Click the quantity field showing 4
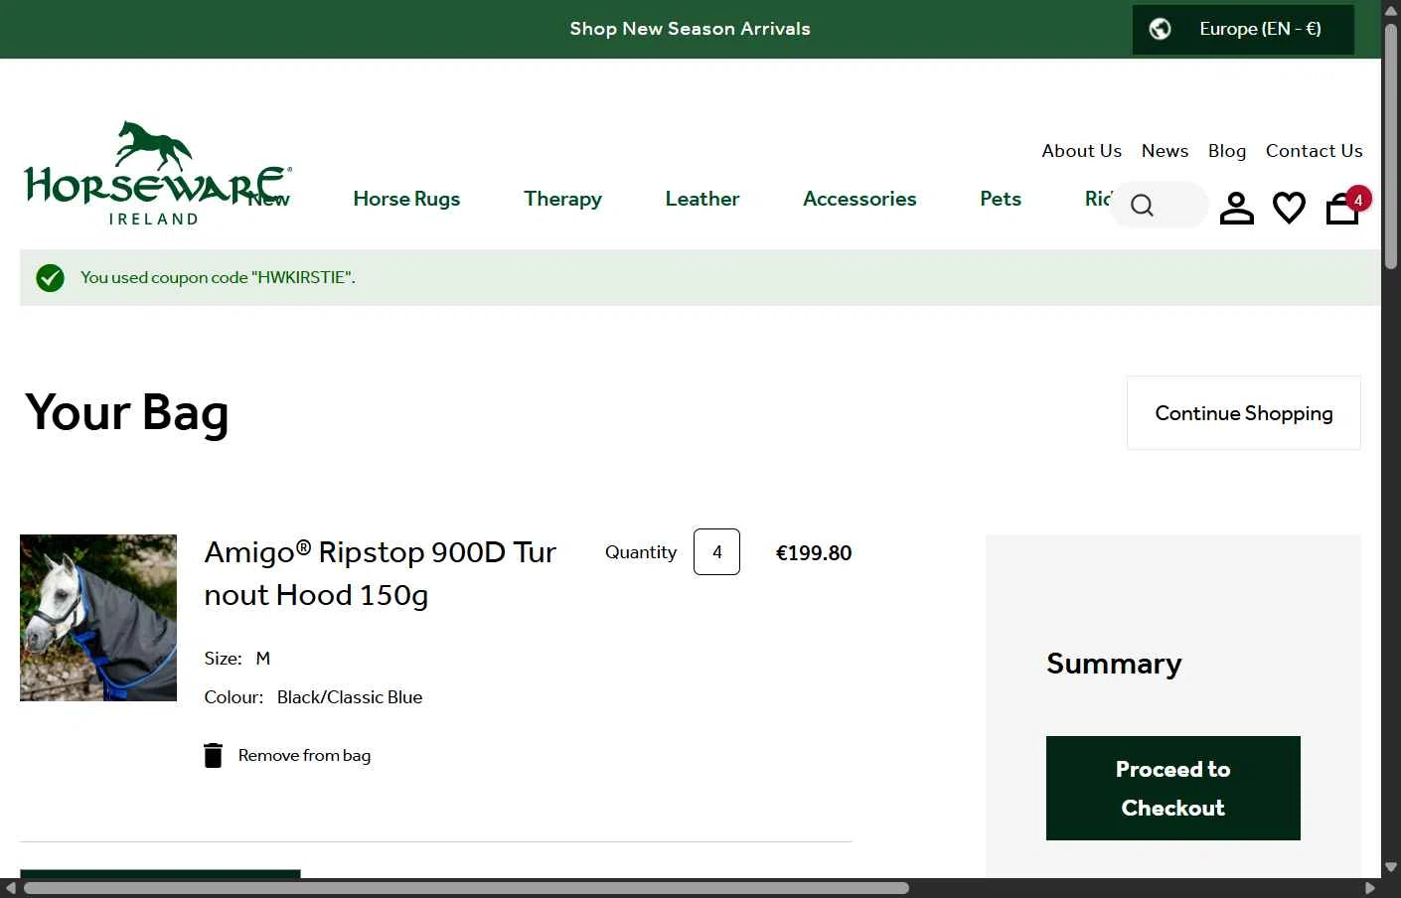 [716, 552]
